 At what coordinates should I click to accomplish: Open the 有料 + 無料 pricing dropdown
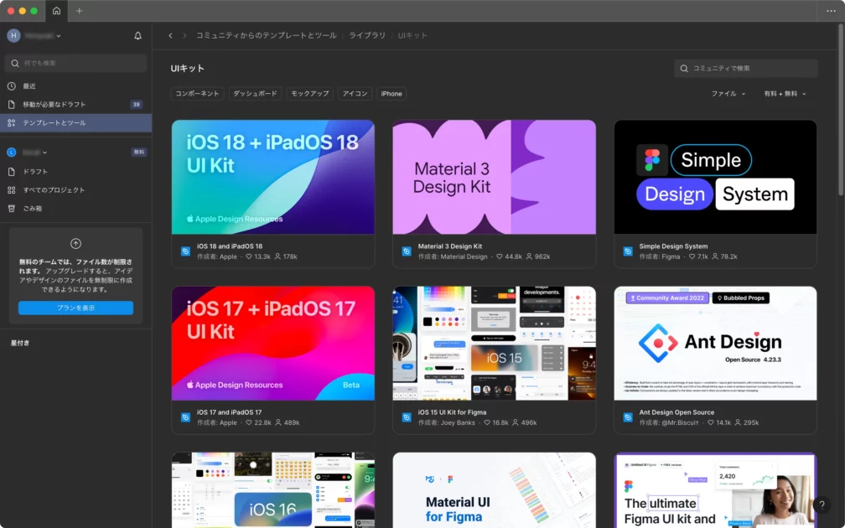click(785, 94)
